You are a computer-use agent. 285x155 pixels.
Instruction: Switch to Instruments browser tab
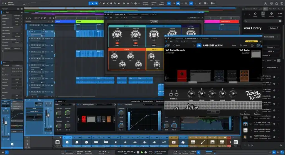[x=248, y=9]
